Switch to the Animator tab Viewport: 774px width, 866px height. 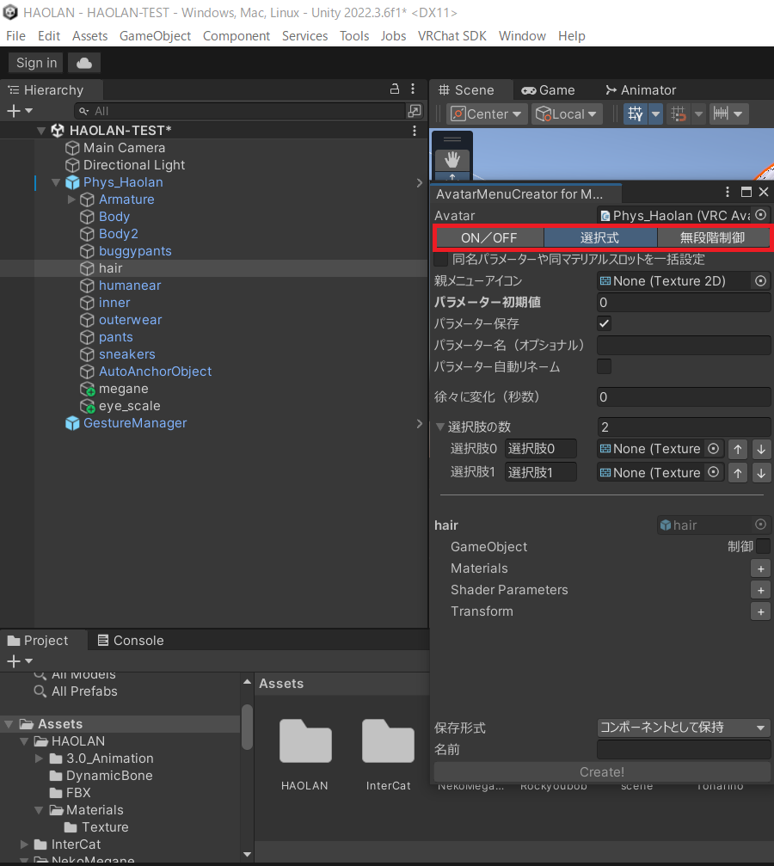[641, 90]
